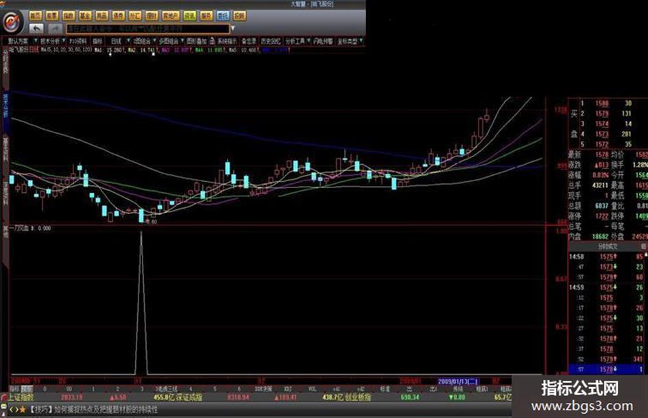Open the 房地产 real estate button
The image size is (648, 418).
pyautogui.click(x=171, y=16)
